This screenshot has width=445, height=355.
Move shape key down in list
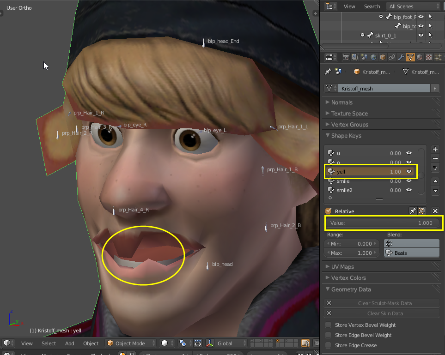point(435,191)
